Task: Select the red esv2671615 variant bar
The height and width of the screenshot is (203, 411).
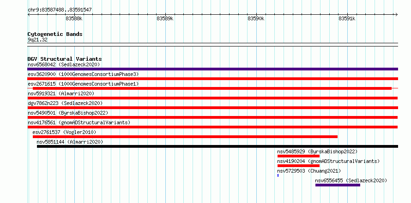Action: [212, 88]
